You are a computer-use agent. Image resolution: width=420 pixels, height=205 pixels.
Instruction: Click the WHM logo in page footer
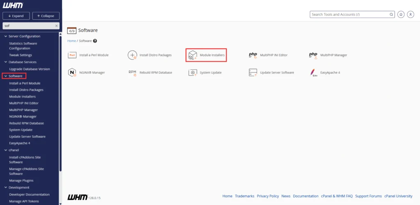[x=78, y=197]
